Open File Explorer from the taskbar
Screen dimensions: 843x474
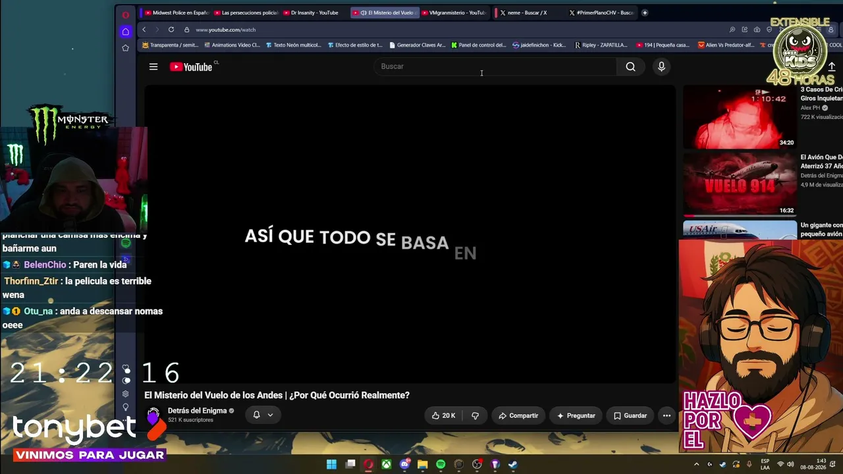click(423, 464)
